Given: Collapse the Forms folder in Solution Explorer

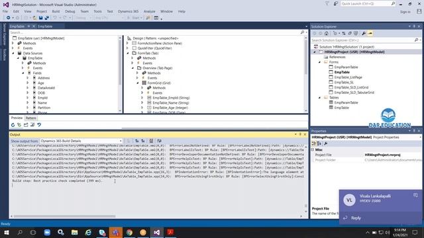Looking at the screenshot, I should tap(319, 62).
